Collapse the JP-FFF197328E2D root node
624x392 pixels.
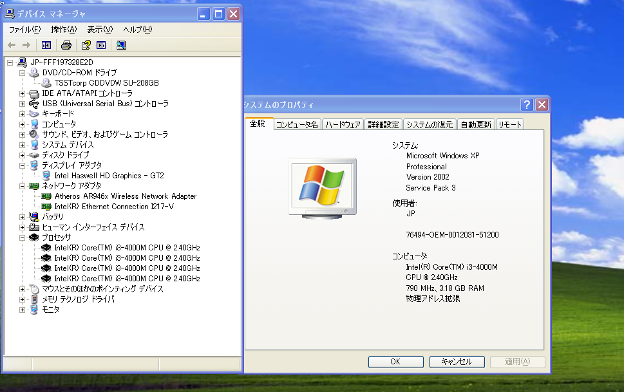pyautogui.click(x=10, y=62)
